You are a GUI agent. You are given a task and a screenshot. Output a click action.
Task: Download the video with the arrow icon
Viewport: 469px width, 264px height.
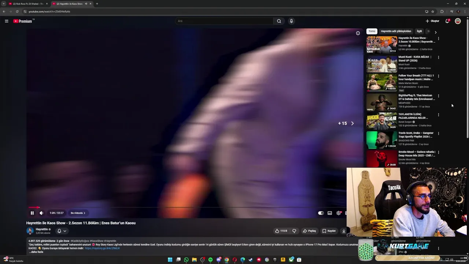tap(344, 231)
